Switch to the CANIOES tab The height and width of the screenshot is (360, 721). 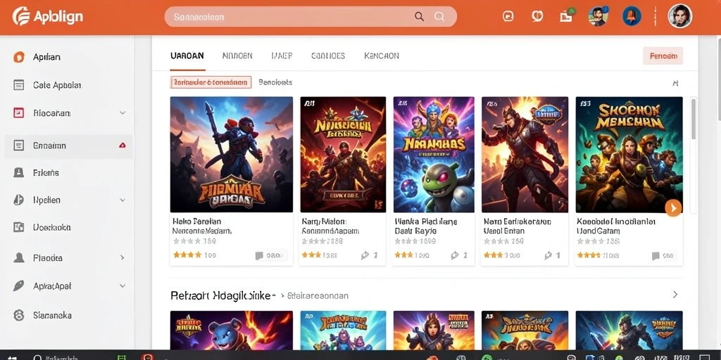tap(328, 56)
